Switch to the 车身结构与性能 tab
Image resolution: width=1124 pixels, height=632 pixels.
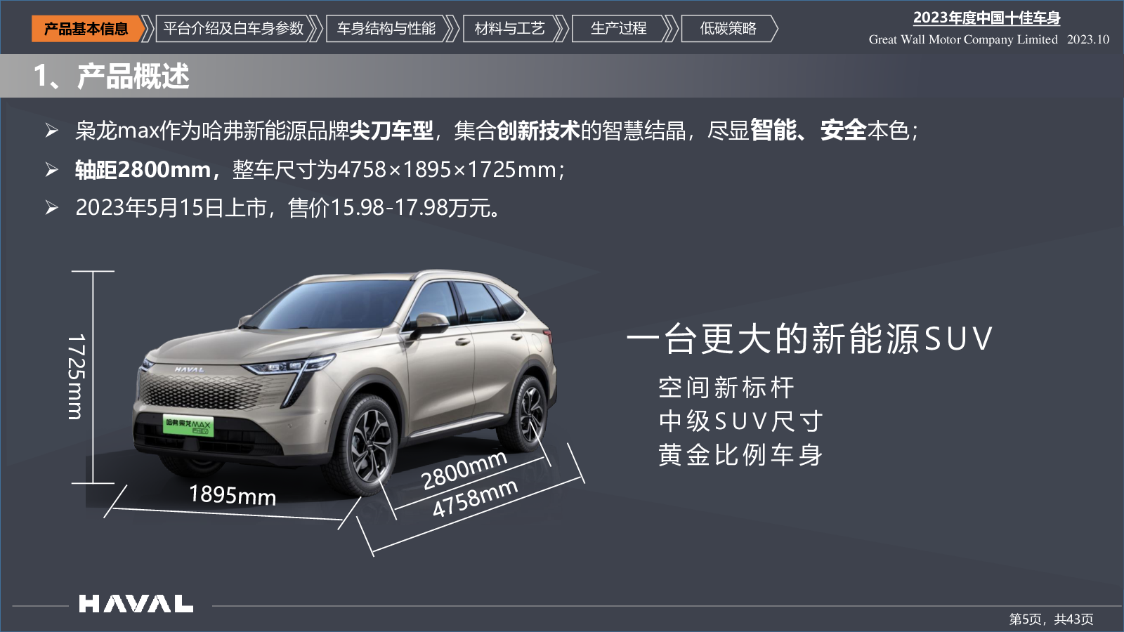coord(386,29)
